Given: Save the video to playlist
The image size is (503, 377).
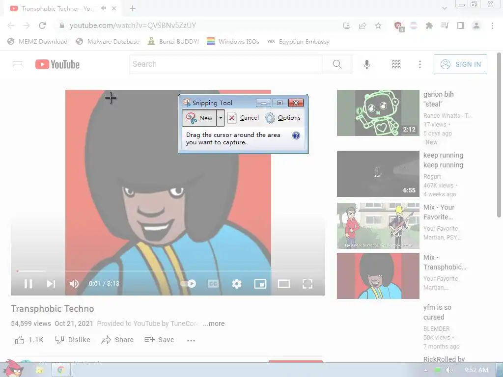Looking at the screenshot, I should pyautogui.click(x=159, y=340).
